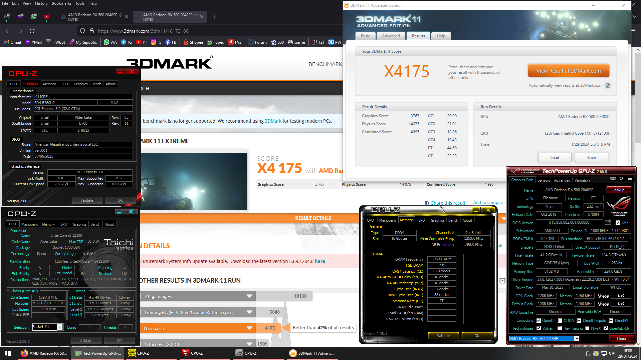Open a new browser tab
641x360 pixels.
point(214,17)
